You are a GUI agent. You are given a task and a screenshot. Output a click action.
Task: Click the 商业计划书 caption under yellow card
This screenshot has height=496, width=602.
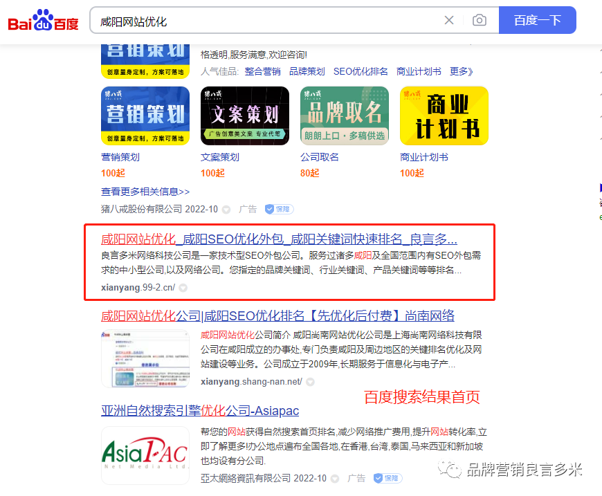[424, 157]
